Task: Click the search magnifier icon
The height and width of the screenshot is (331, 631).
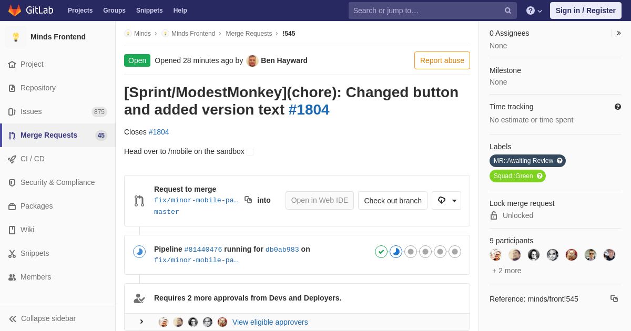Action: tap(507, 11)
